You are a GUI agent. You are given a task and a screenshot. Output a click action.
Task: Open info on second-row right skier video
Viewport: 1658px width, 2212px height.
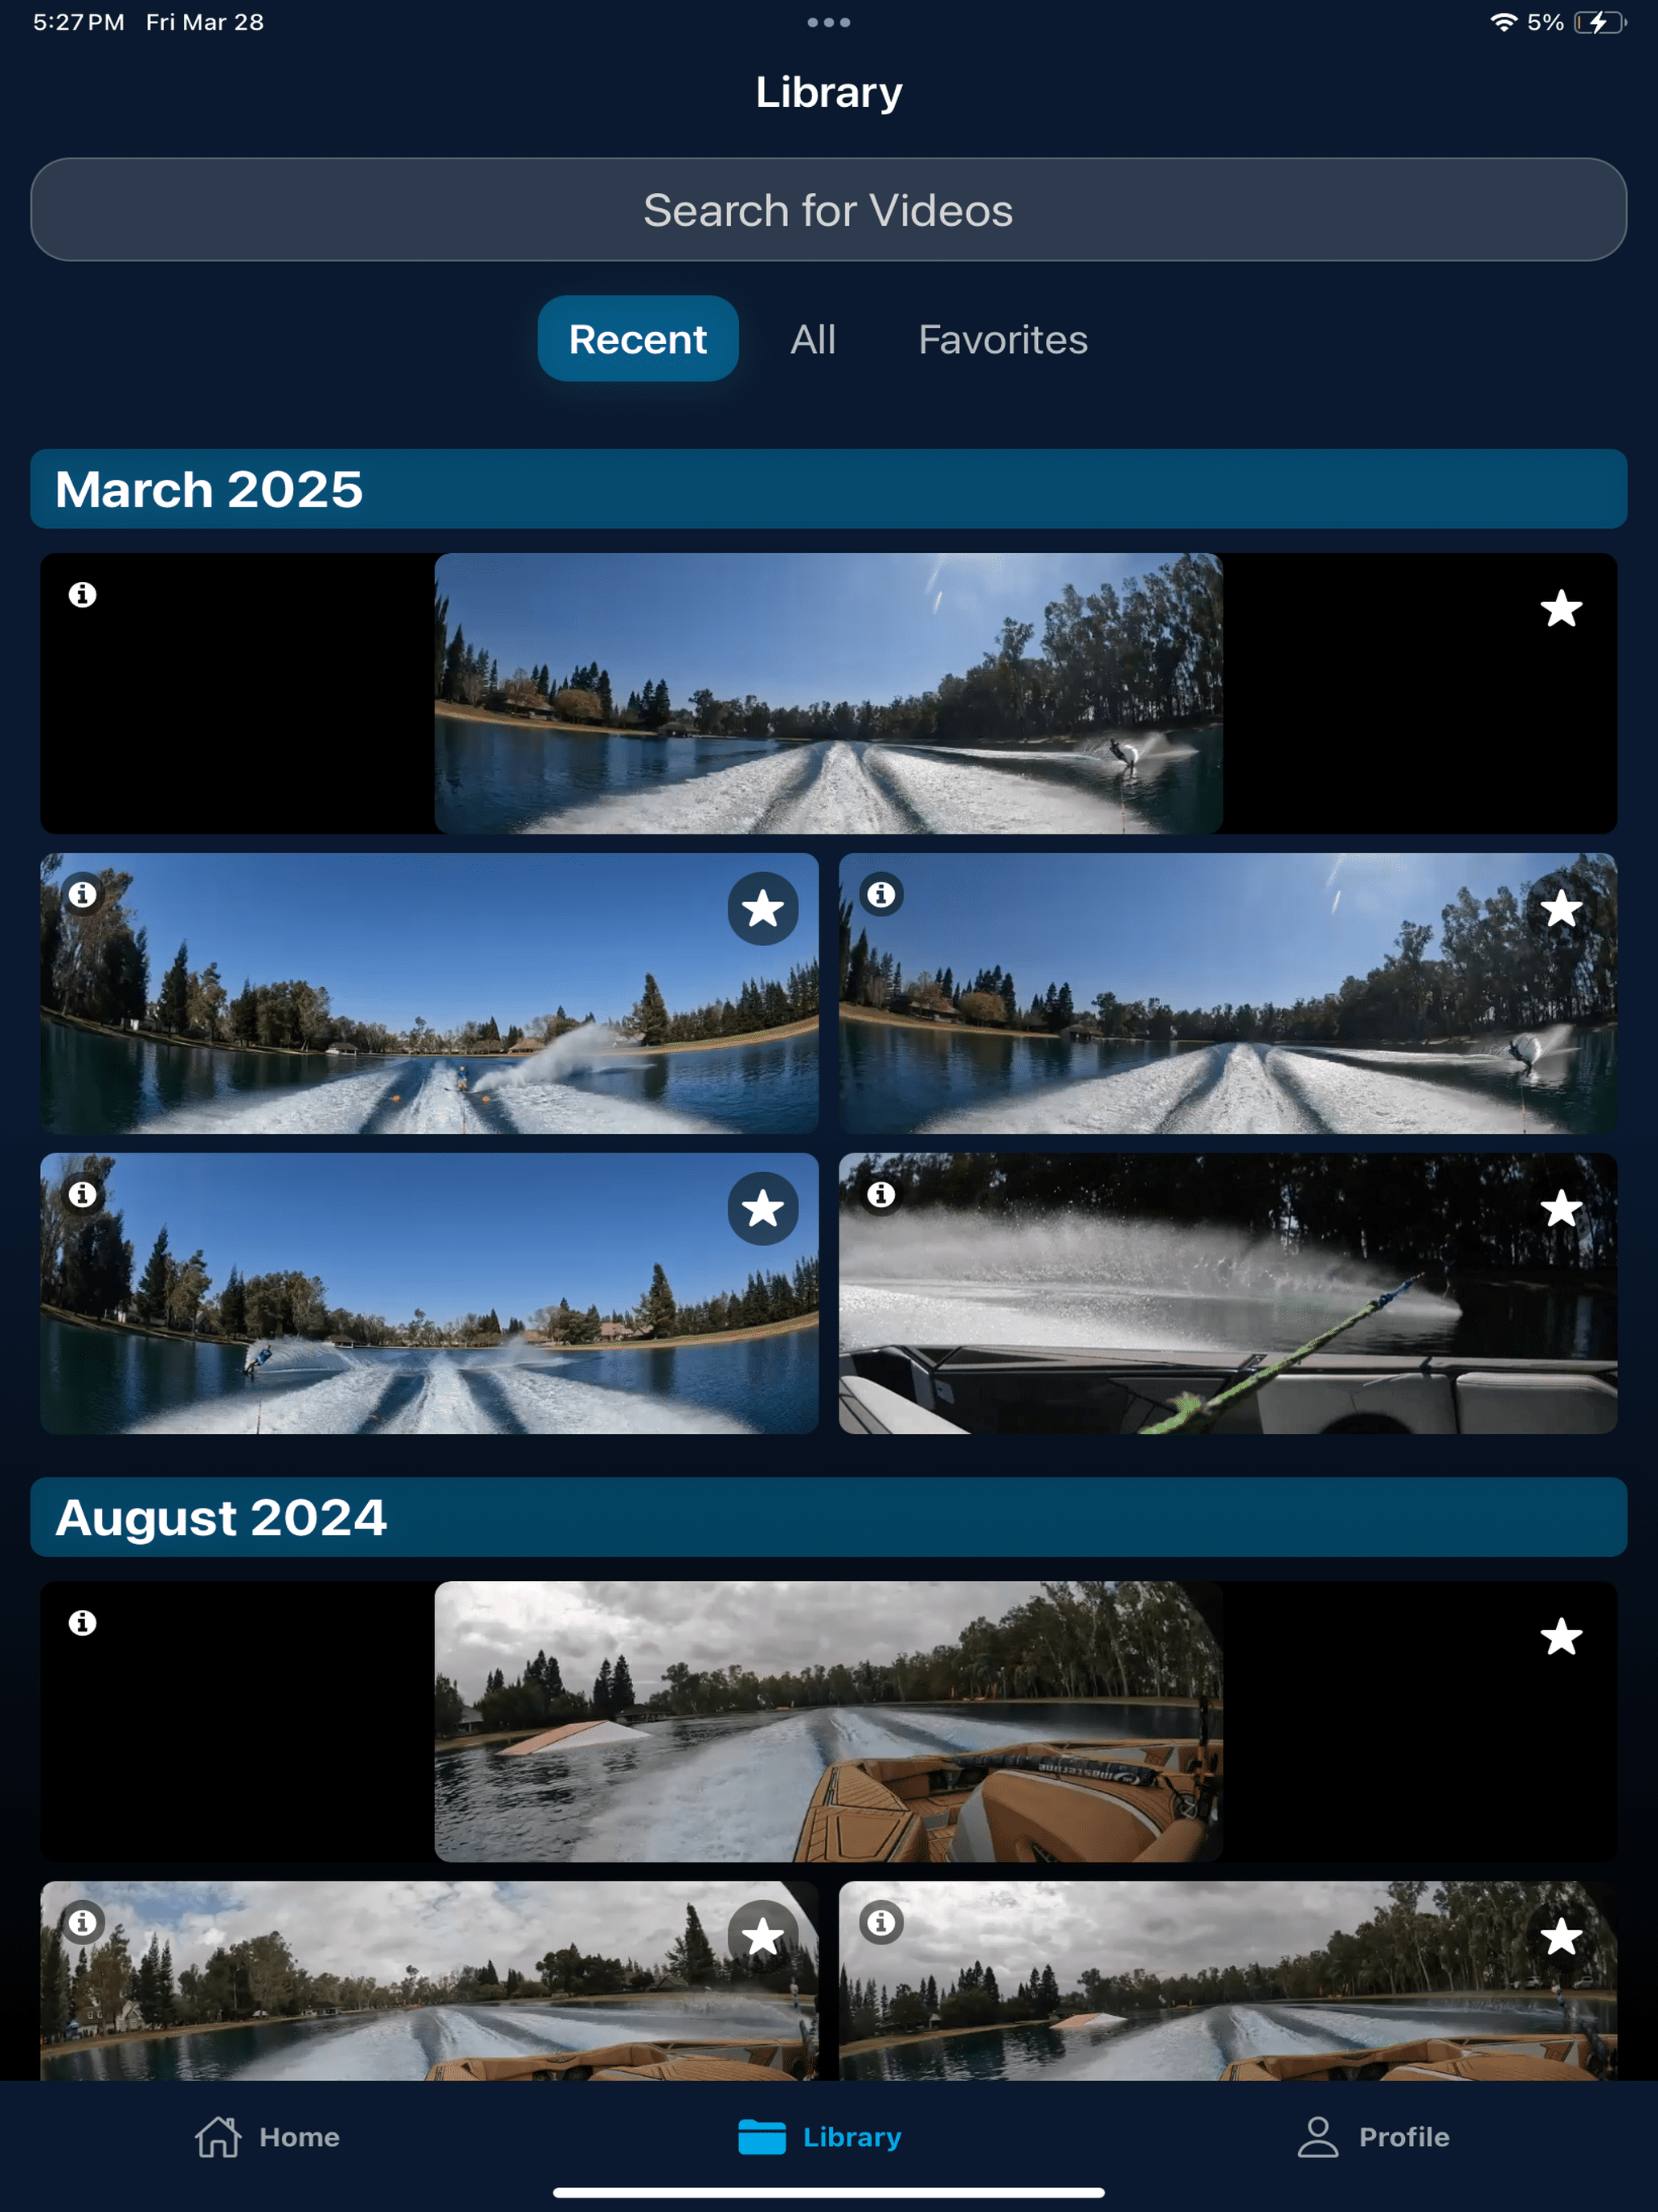(881, 894)
